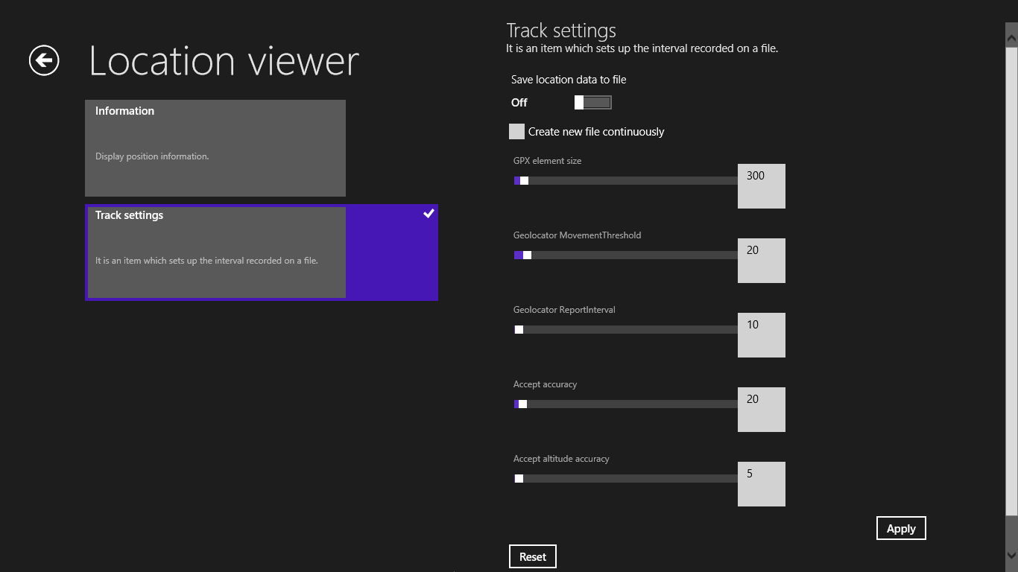Click the Display position information text
The width and height of the screenshot is (1018, 572).
[152, 156]
